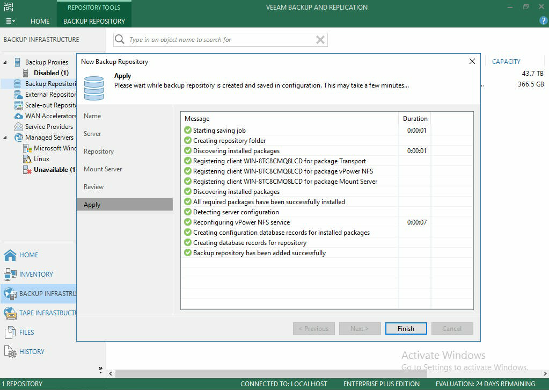This screenshot has height=390, width=549.
Task: Click the Backup Repositories tree icon
Action: click(x=17, y=84)
